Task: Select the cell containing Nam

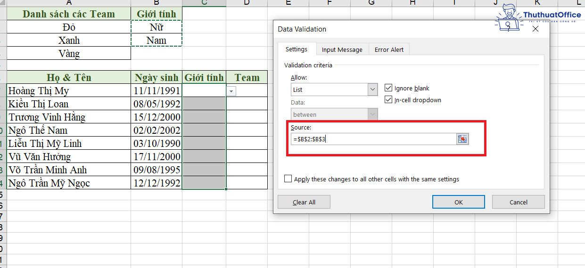Action: click(157, 40)
